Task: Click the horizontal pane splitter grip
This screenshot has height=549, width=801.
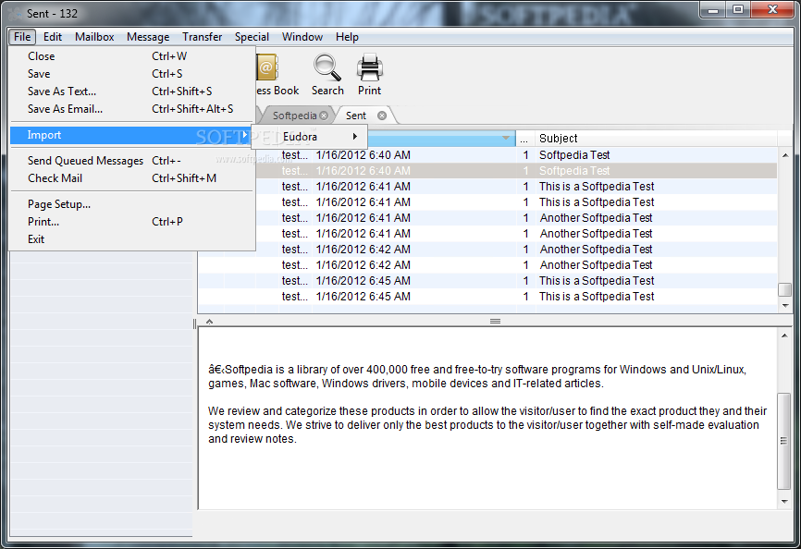Action: [x=495, y=322]
